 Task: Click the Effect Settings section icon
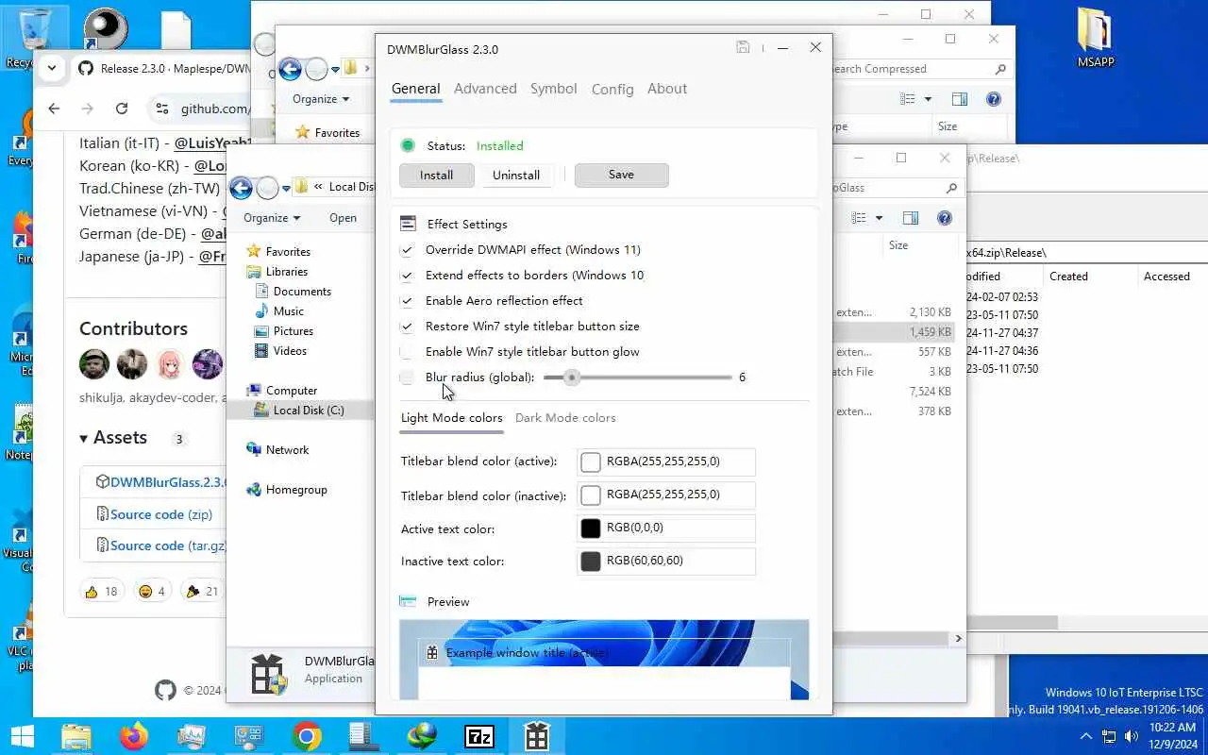(408, 224)
